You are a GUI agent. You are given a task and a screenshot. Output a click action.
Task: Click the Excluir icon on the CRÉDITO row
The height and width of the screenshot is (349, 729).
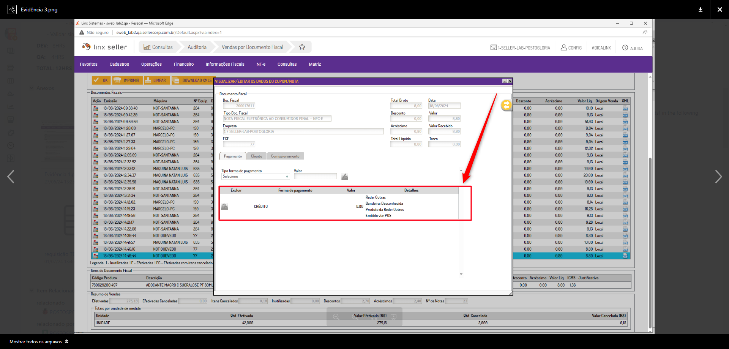(225, 207)
